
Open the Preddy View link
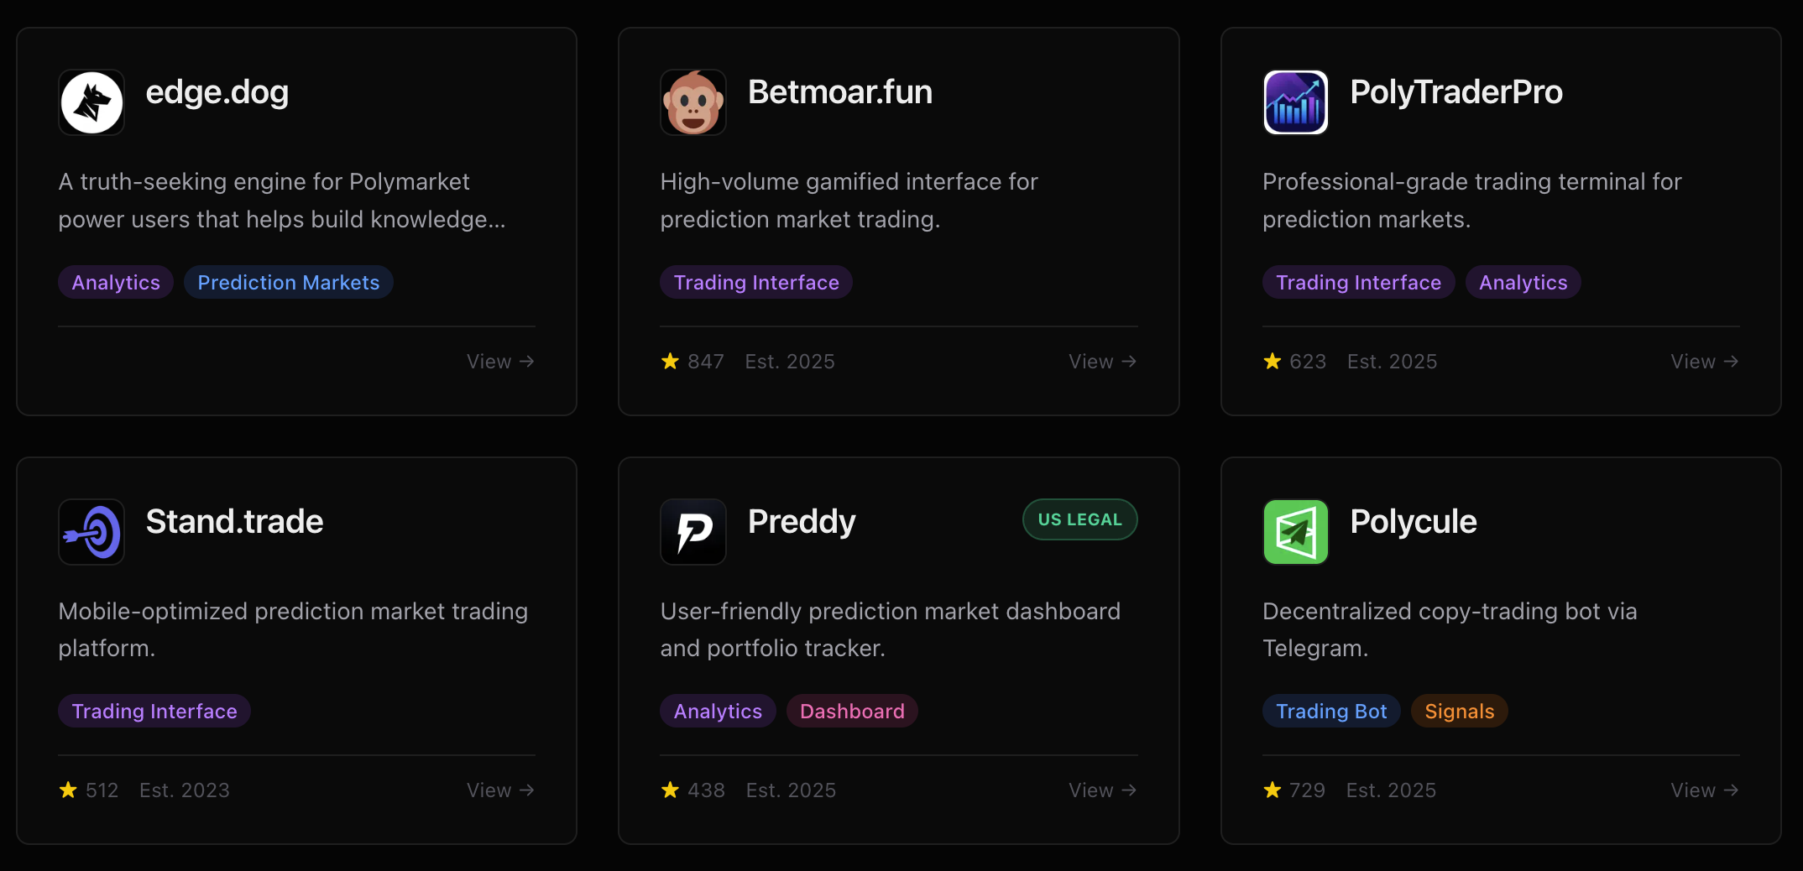(x=1102, y=790)
